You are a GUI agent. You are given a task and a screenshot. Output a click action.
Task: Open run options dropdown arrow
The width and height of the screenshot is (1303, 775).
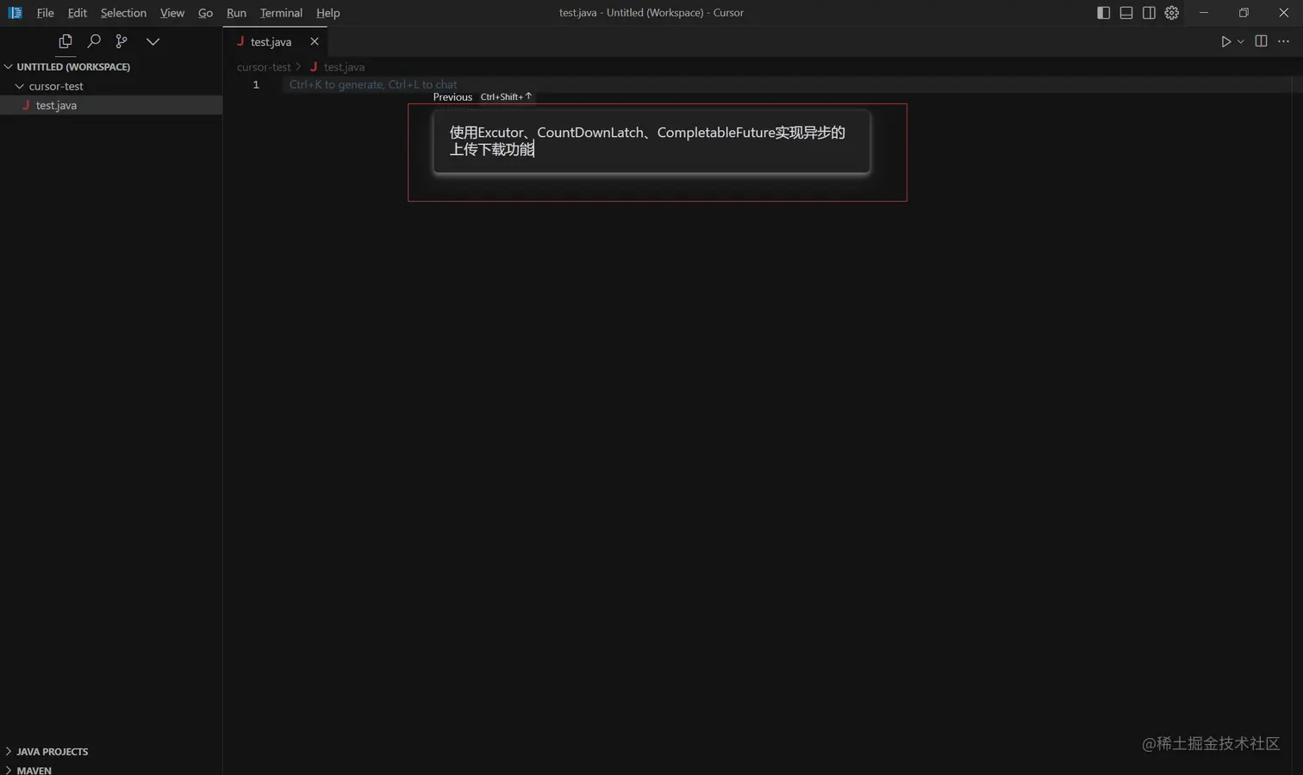click(x=1241, y=41)
